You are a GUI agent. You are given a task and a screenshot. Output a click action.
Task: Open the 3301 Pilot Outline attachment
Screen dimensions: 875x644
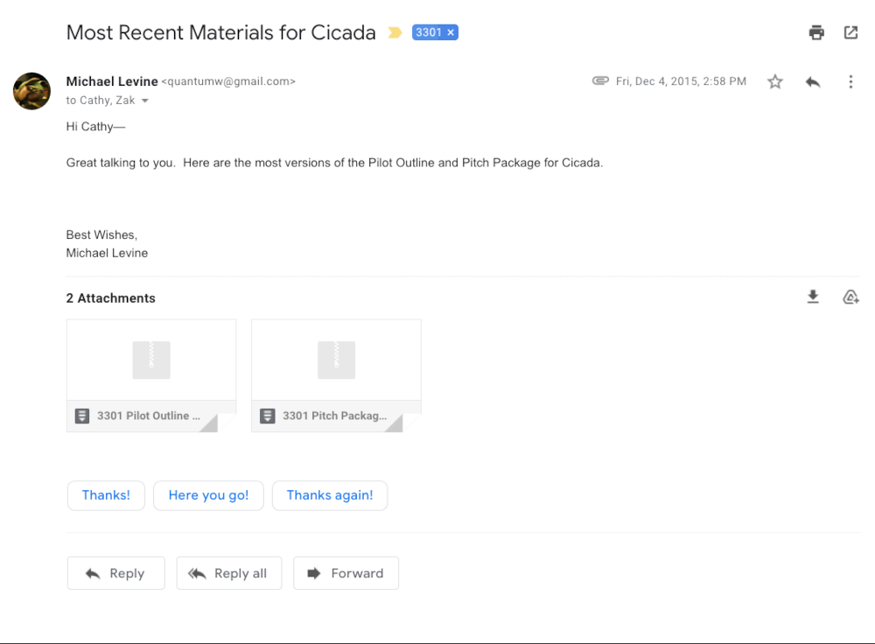click(x=151, y=375)
